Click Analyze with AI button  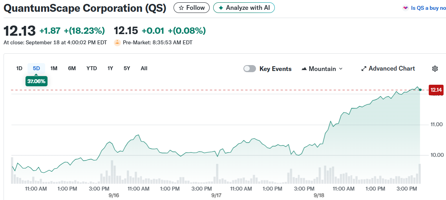[244, 8]
